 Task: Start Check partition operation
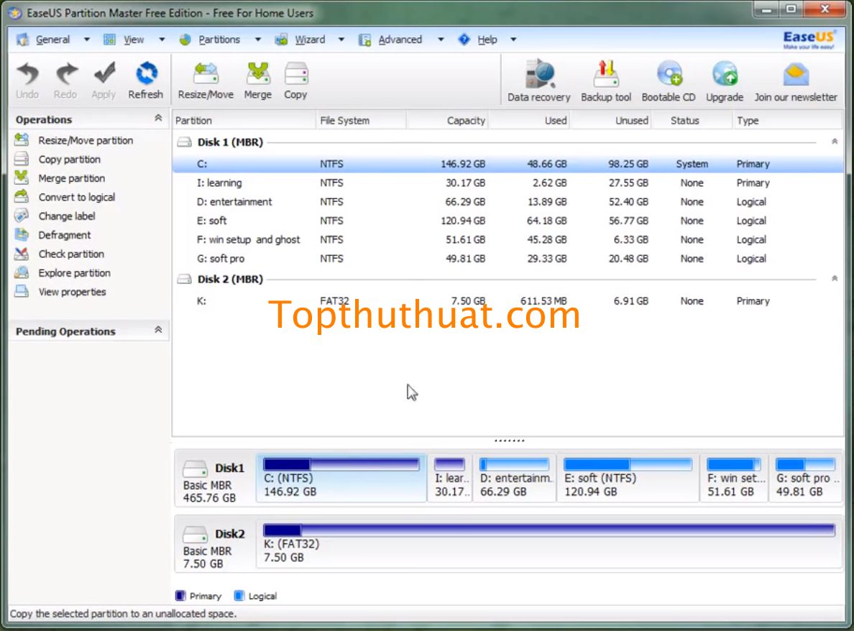point(70,254)
